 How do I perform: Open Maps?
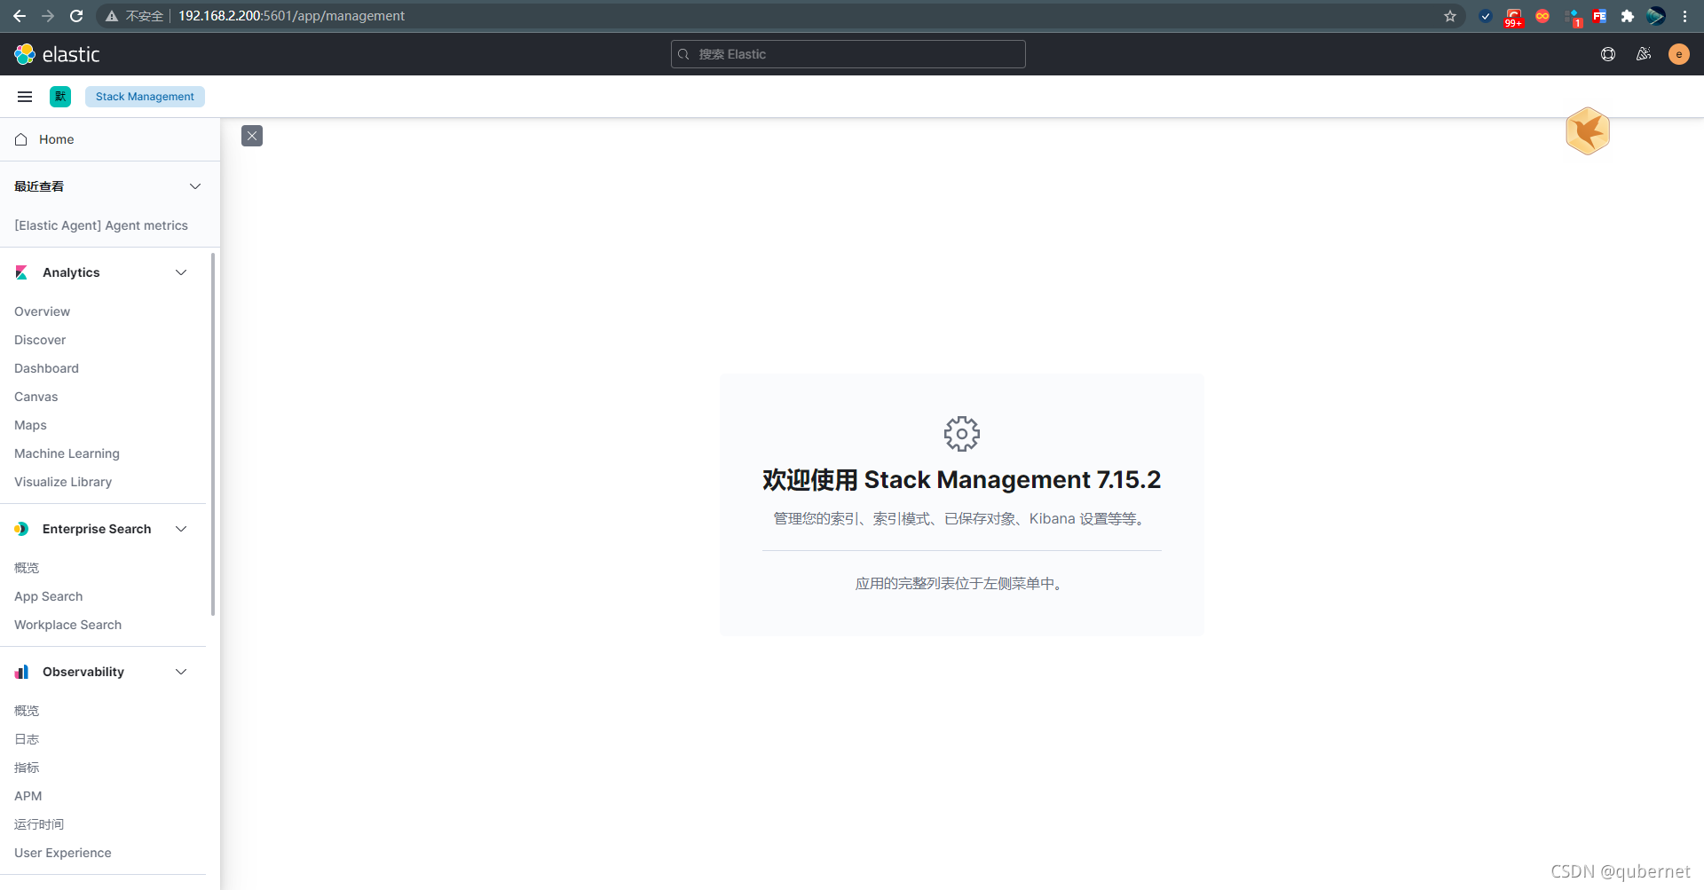pyautogui.click(x=30, y=425)
